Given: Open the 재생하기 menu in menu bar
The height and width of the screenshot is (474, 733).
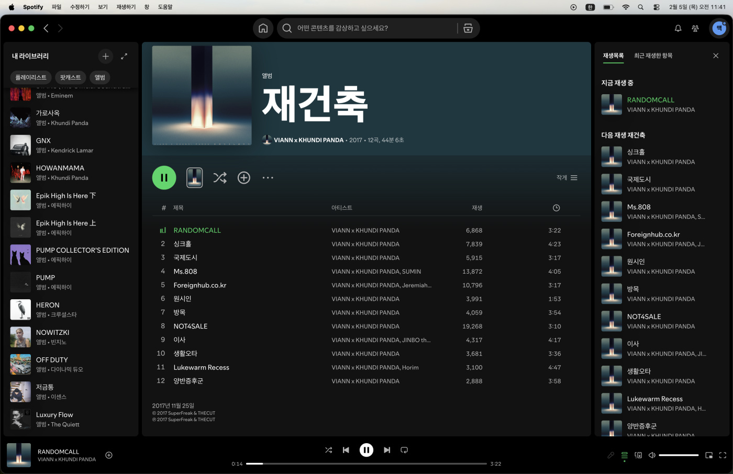Looking at the screenshot, I should pos(126,7).
